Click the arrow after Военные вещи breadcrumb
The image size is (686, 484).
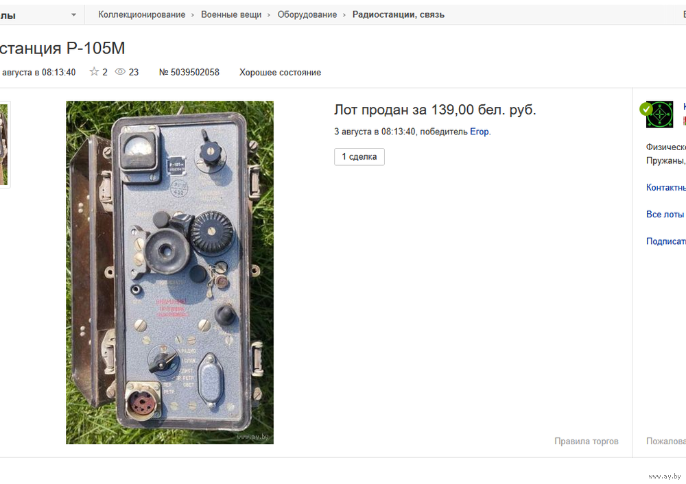click(x=269, y=15)
